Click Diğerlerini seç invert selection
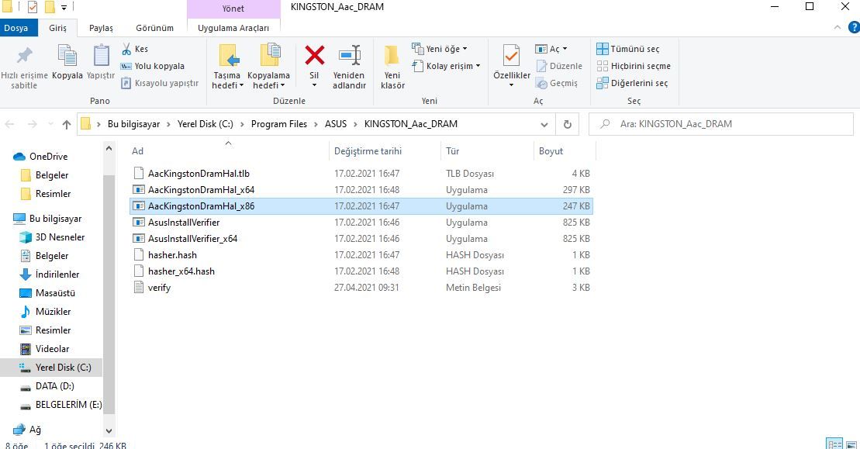Image resolution: width=860 pixels, height=449 pixels. click(x=632, y=83)
